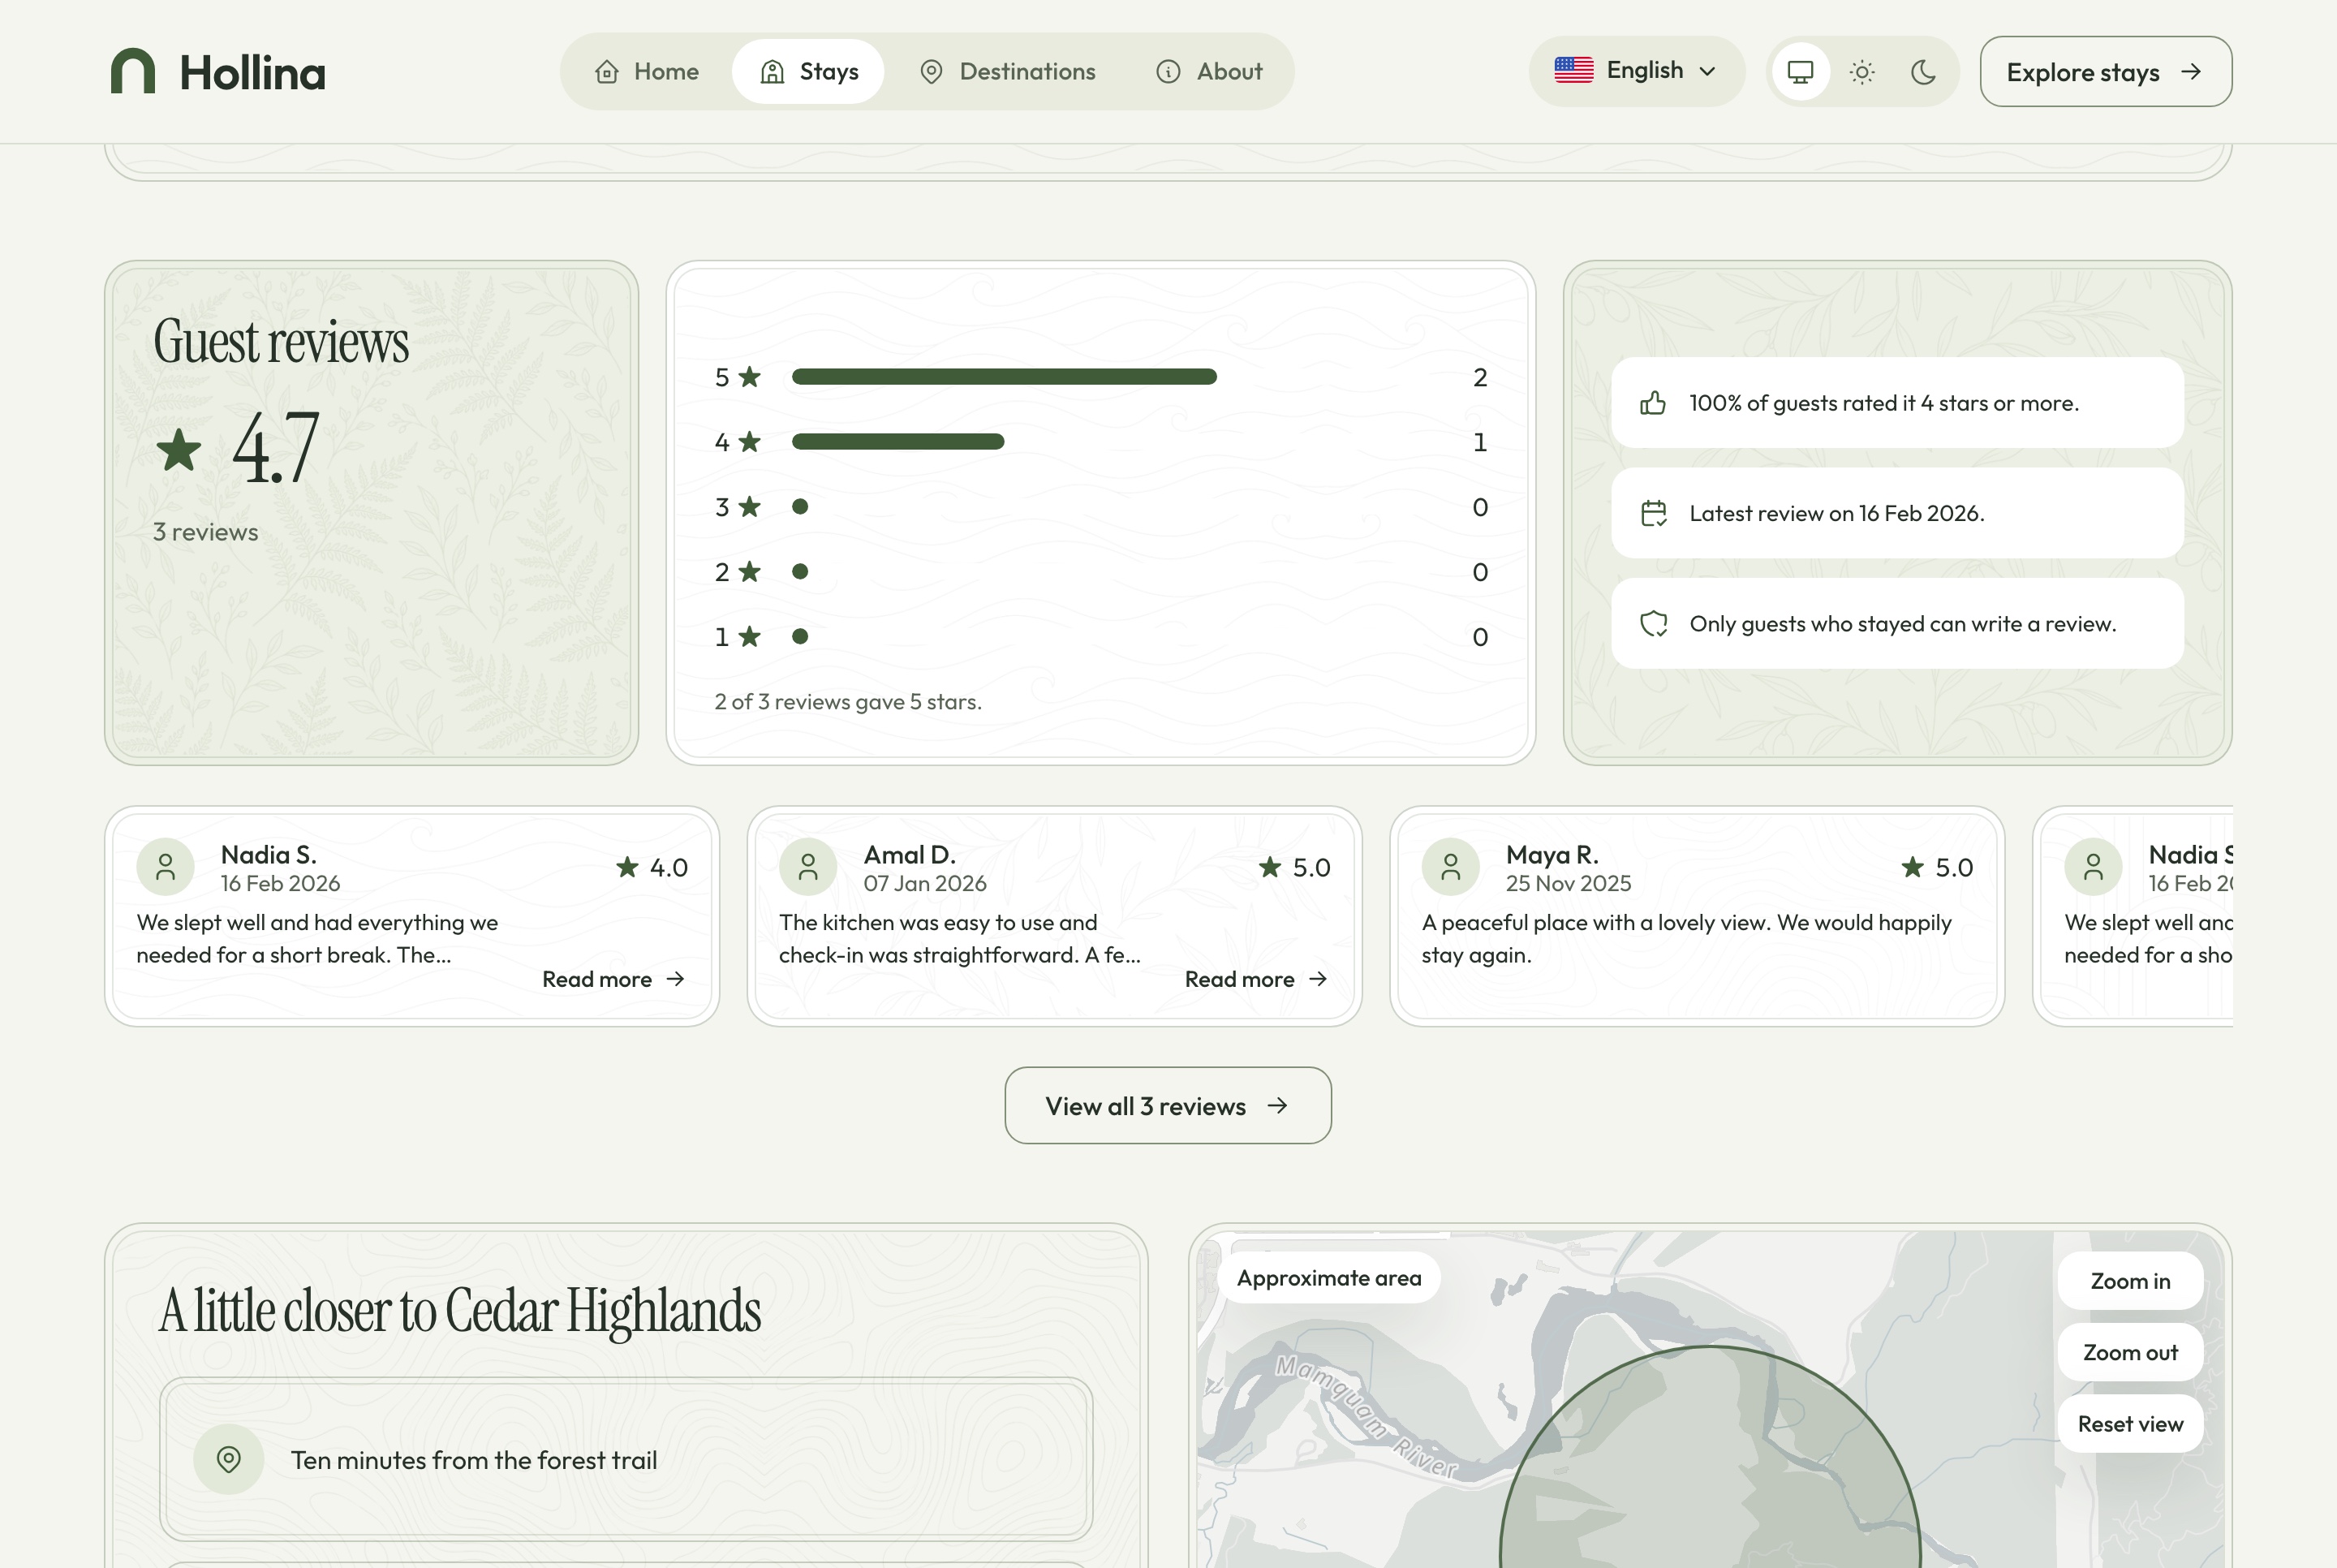Click Maya R. avatar icon
The image size is (2337, 1568).
[1450, 867]
